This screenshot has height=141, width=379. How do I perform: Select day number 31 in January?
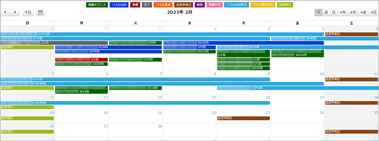click(x=160, y=29)
